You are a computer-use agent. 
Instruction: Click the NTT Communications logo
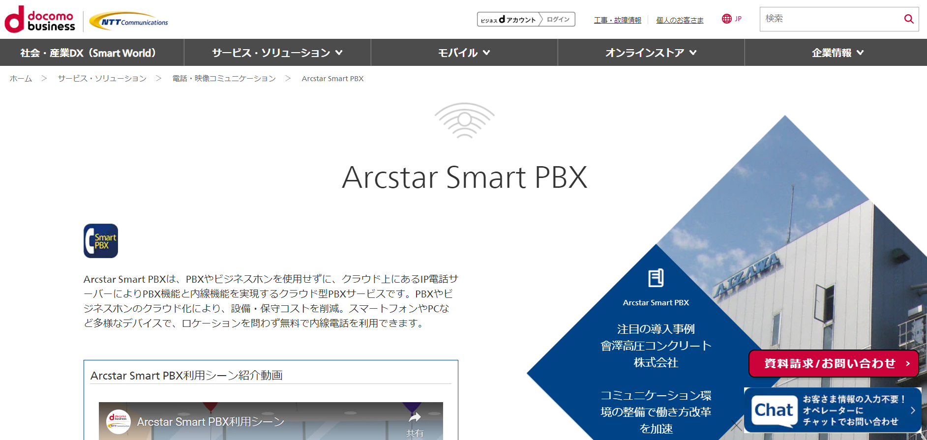(129, 22)
